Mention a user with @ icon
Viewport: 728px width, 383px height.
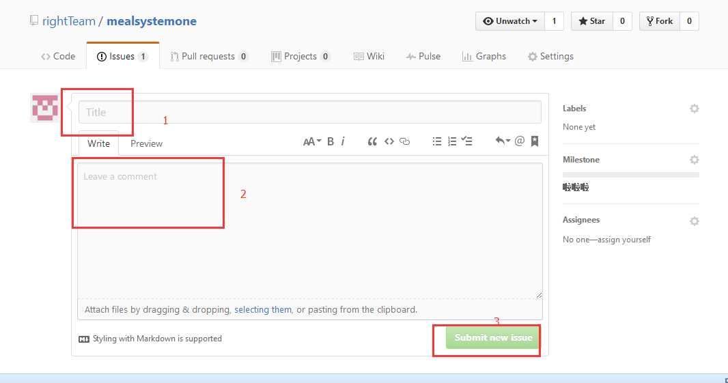[520, 141]
